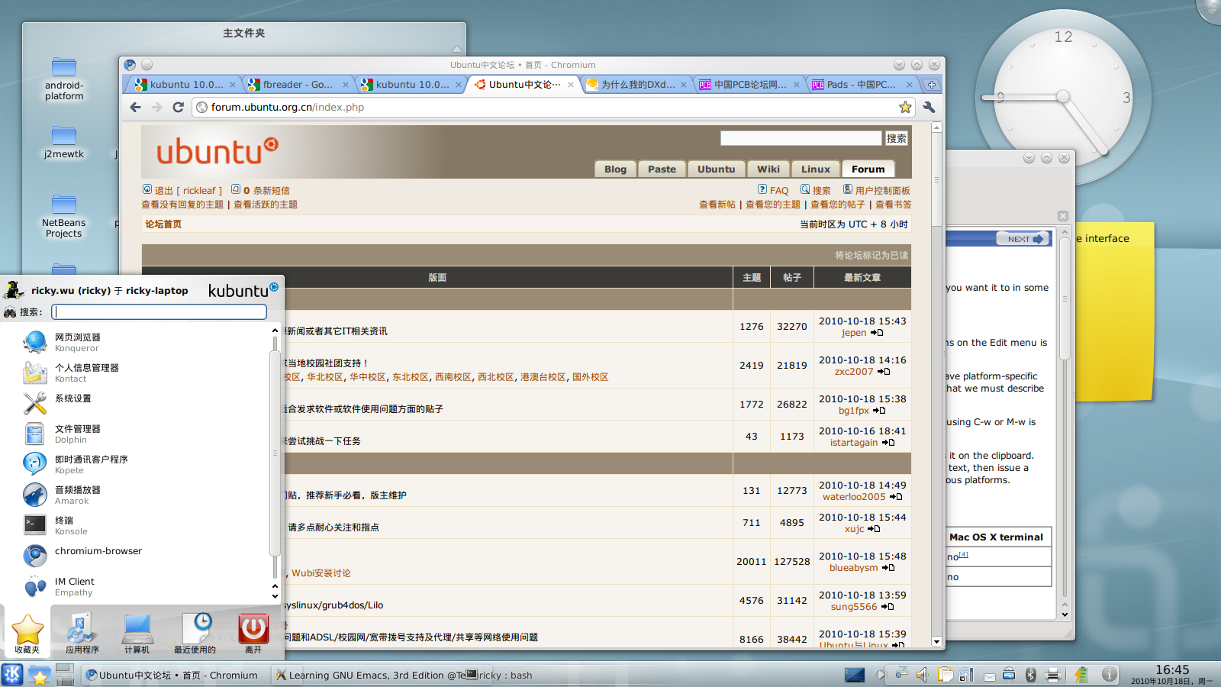Open the Wiki navigation tab
1221x687 pixels.
pos(768,169)
